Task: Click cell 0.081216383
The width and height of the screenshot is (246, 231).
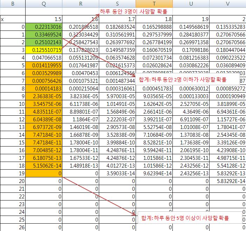Action: tap(191, 58)
